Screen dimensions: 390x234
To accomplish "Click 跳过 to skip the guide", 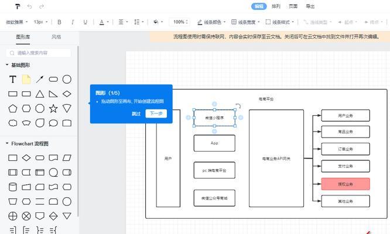I will tap(136, 113).
